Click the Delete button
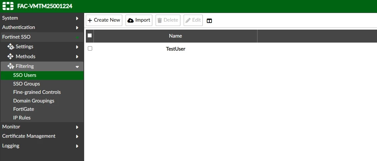Screen dimensions: 377x161 point(168,20)
